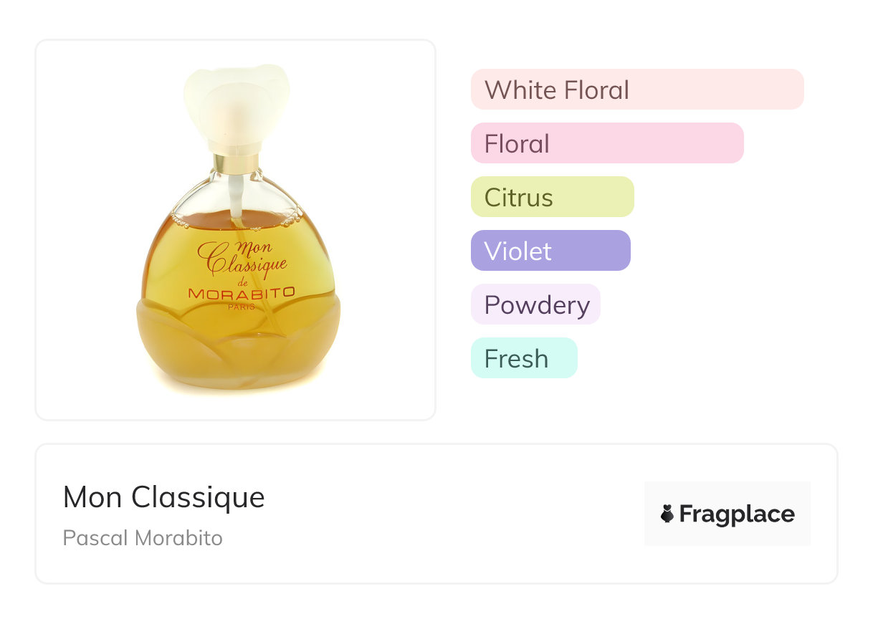Image resolution: width=873 pixels, height=619 pixels.
Task: Click the white spray tube inside bottle
Action: click(234, 197)
